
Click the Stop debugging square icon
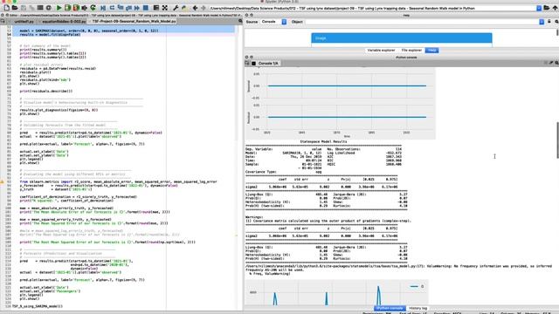146,8
